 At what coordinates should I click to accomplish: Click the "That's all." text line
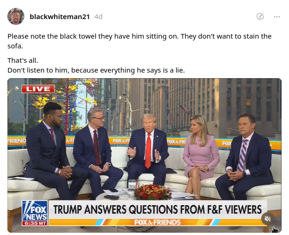pos(23,60)
